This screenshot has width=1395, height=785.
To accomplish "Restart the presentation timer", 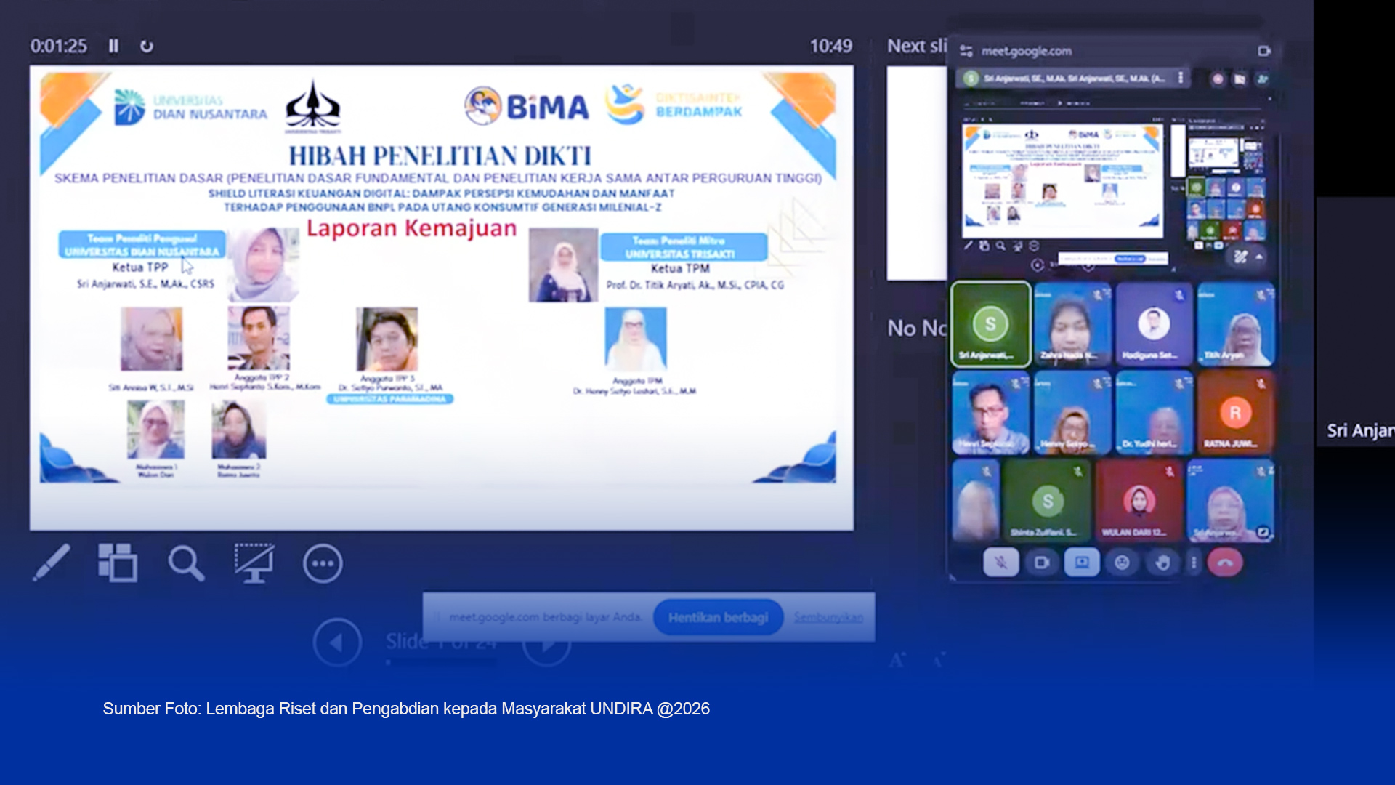I will (147, 46).
